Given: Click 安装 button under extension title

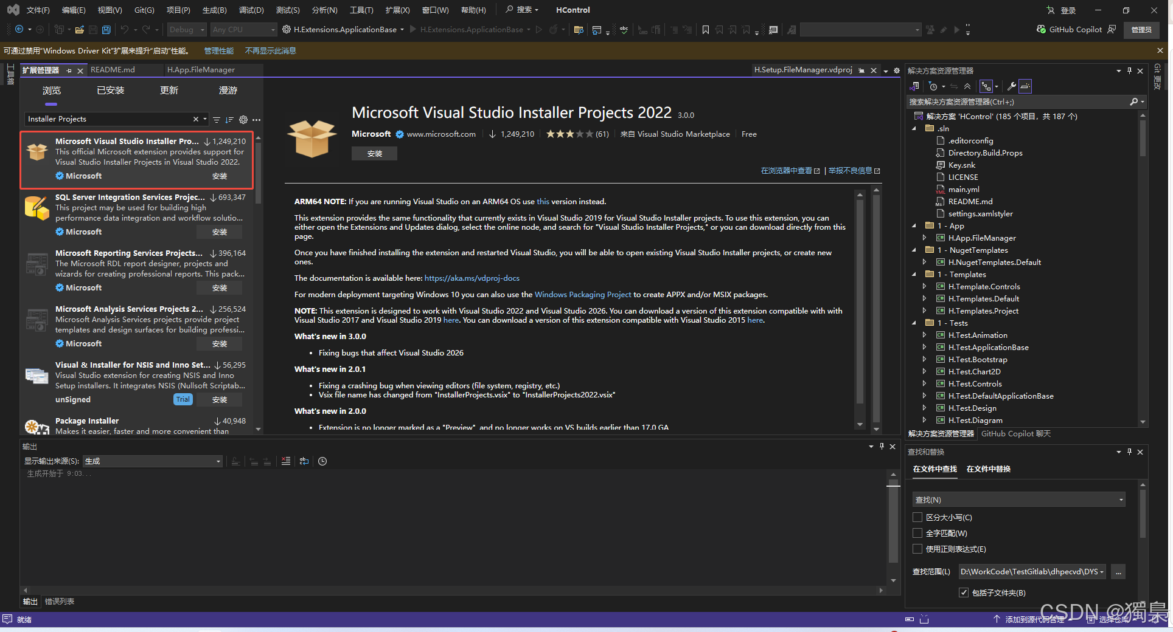Looking at the screenshot, I should (374, 154).
